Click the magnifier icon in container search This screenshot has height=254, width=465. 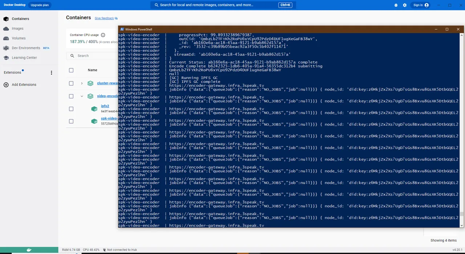click(x=73, y=56)
